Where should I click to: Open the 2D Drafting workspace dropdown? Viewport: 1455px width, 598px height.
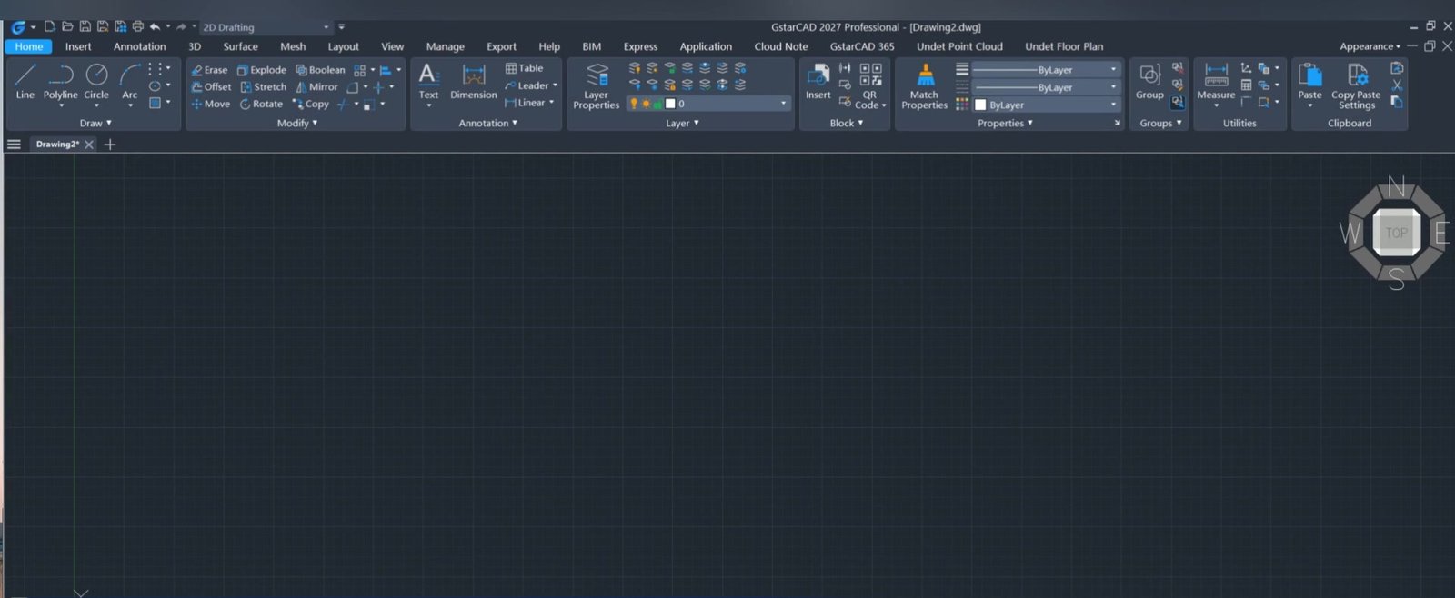[x=266, y=27]
